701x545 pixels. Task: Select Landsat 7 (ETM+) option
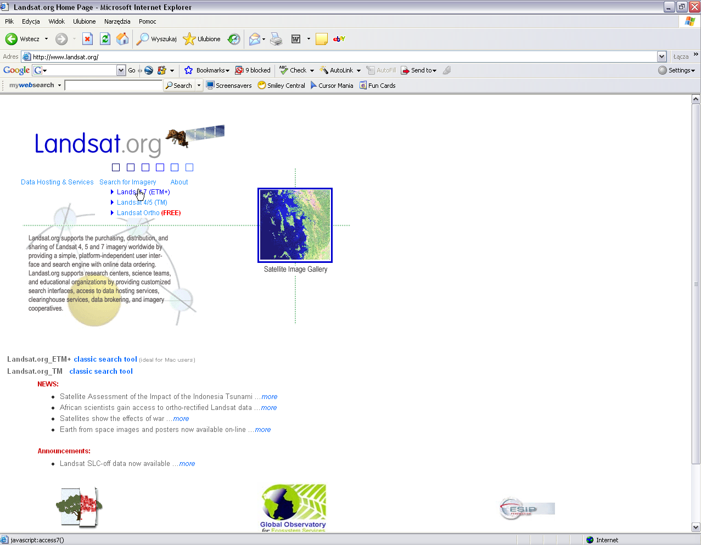coord(143,192)
